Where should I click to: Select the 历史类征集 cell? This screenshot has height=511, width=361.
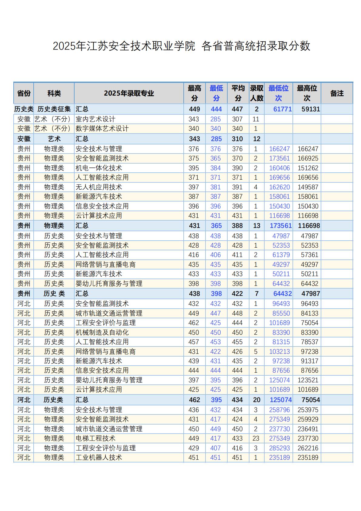[54, 109]
